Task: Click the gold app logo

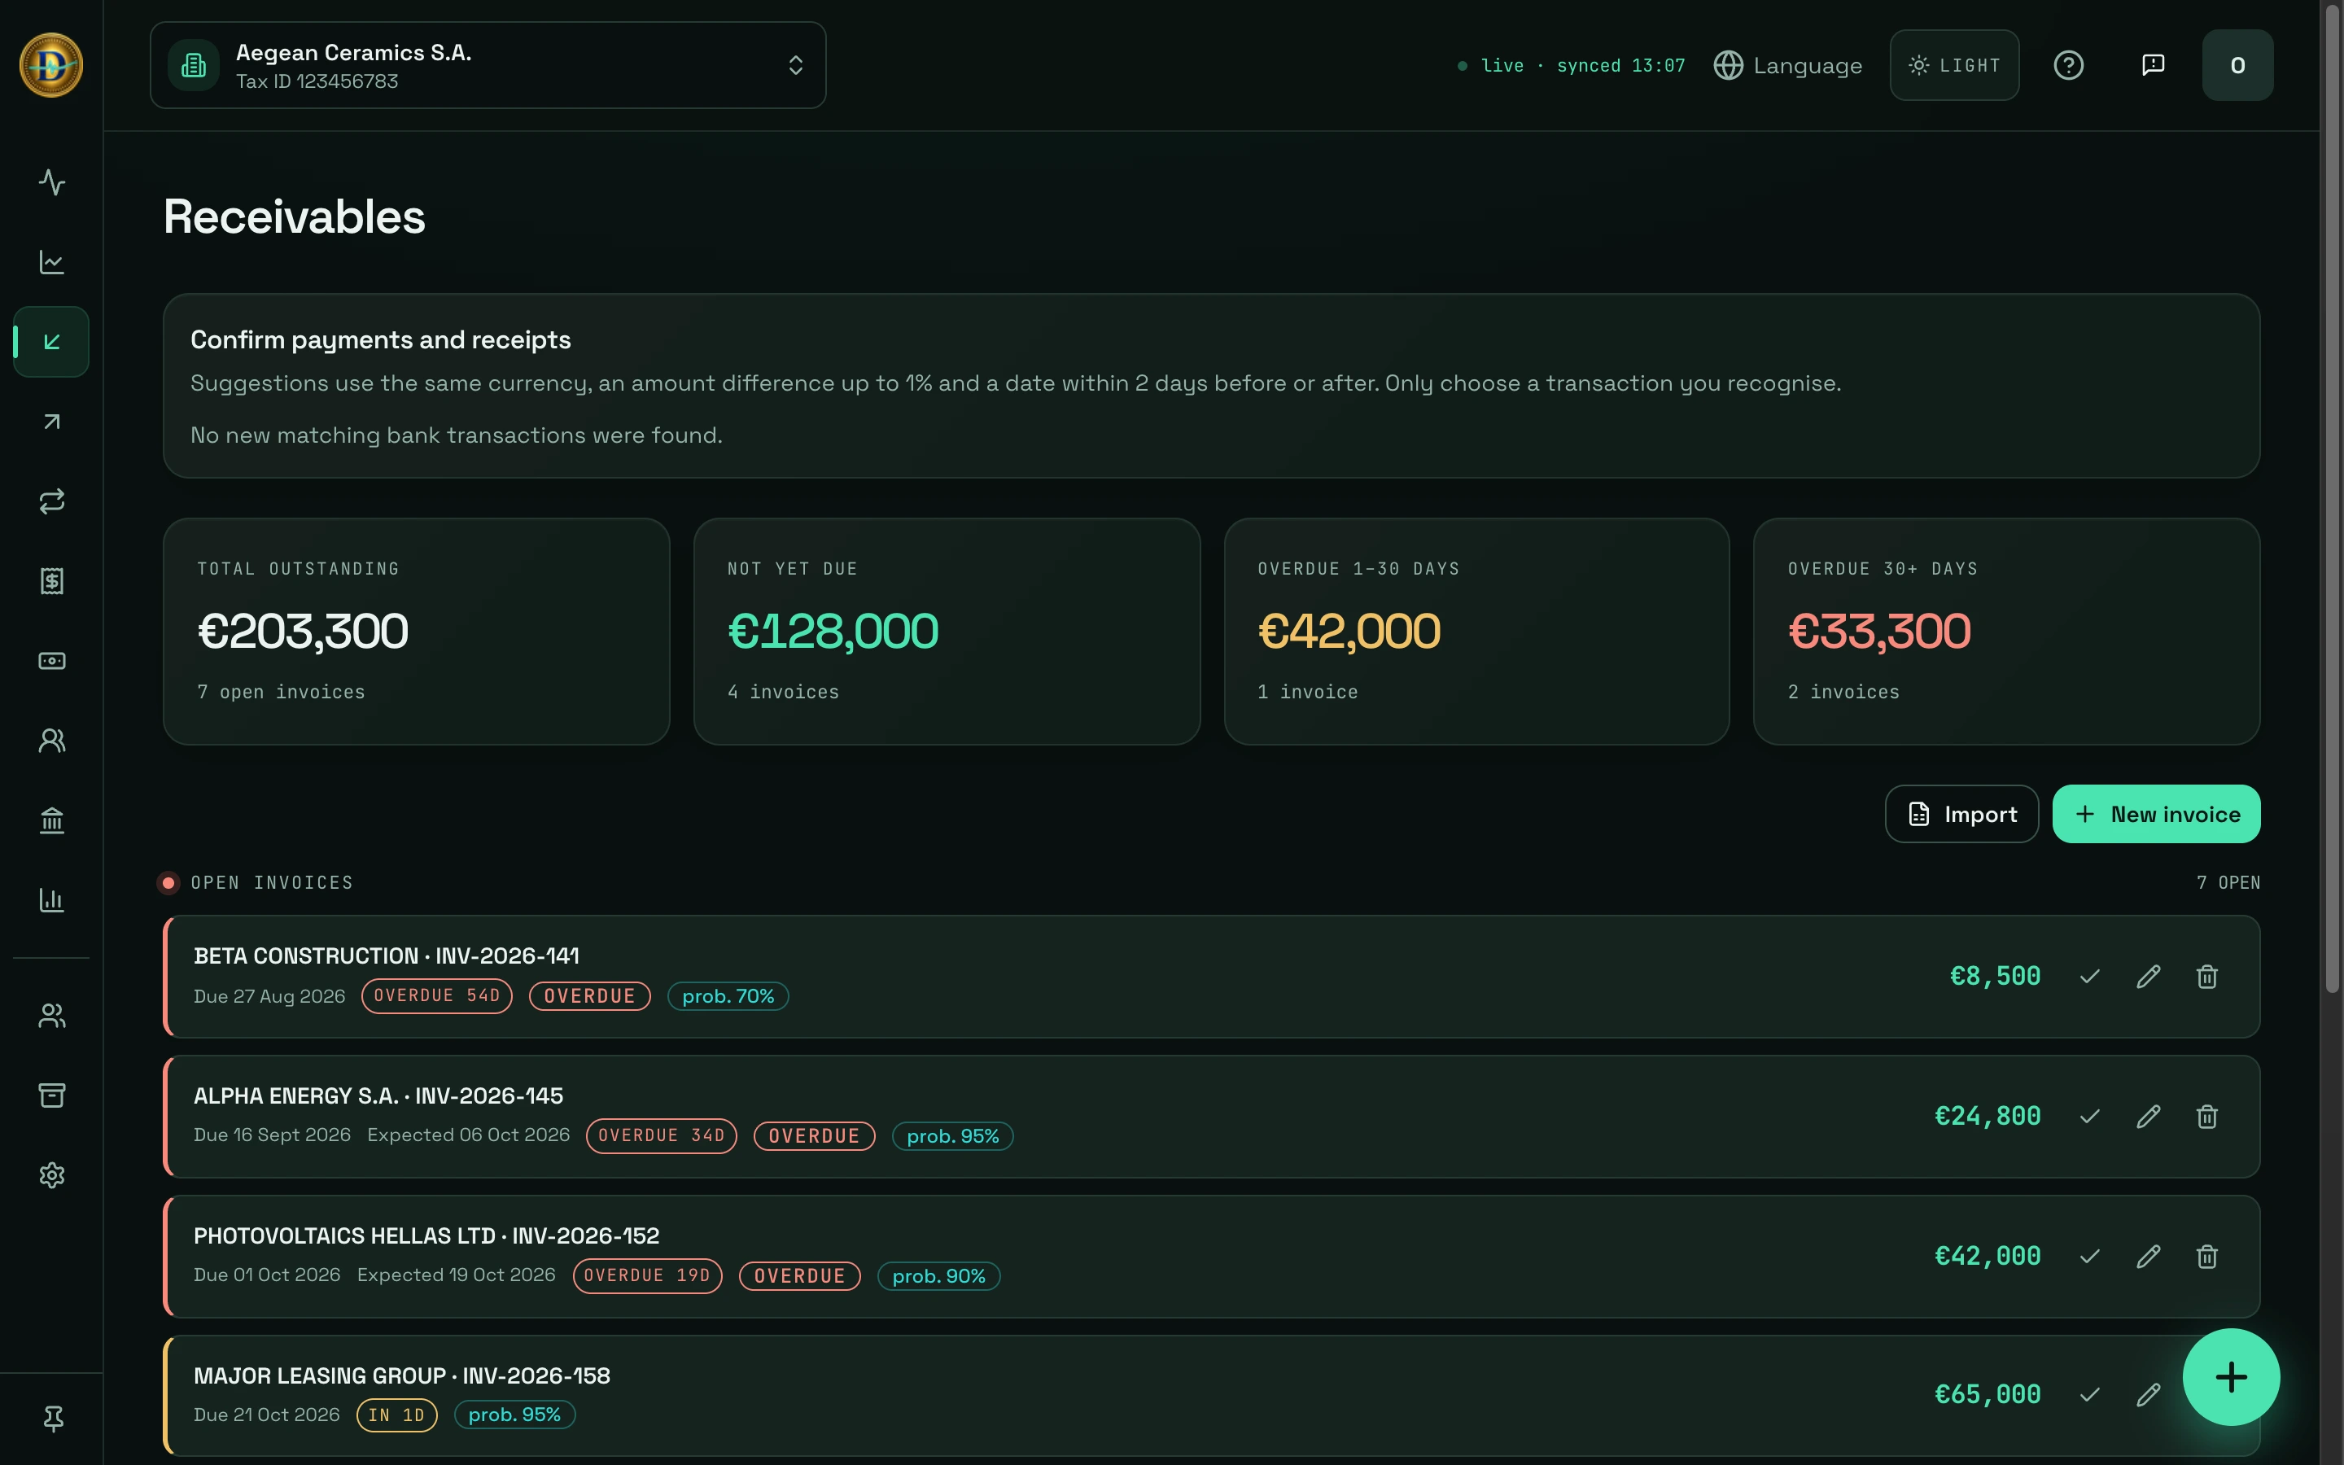Action: 51,65
